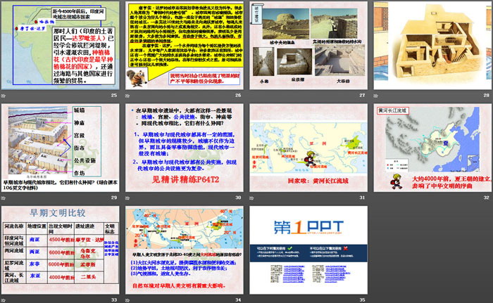Choose slide 29 with the labeled early city diagram
Screen dimensions: 493x303
60,148
